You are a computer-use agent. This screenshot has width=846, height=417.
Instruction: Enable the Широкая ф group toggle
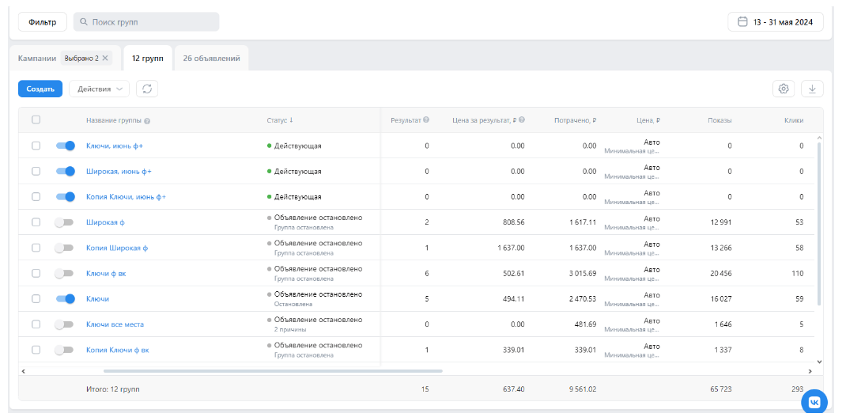pyautogui.click(x=65, y=222)
